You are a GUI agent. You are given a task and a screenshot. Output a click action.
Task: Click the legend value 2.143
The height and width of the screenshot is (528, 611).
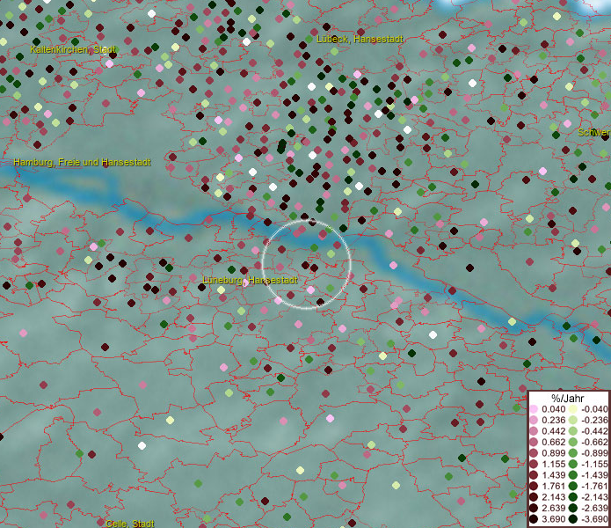[x=554, y=497]
